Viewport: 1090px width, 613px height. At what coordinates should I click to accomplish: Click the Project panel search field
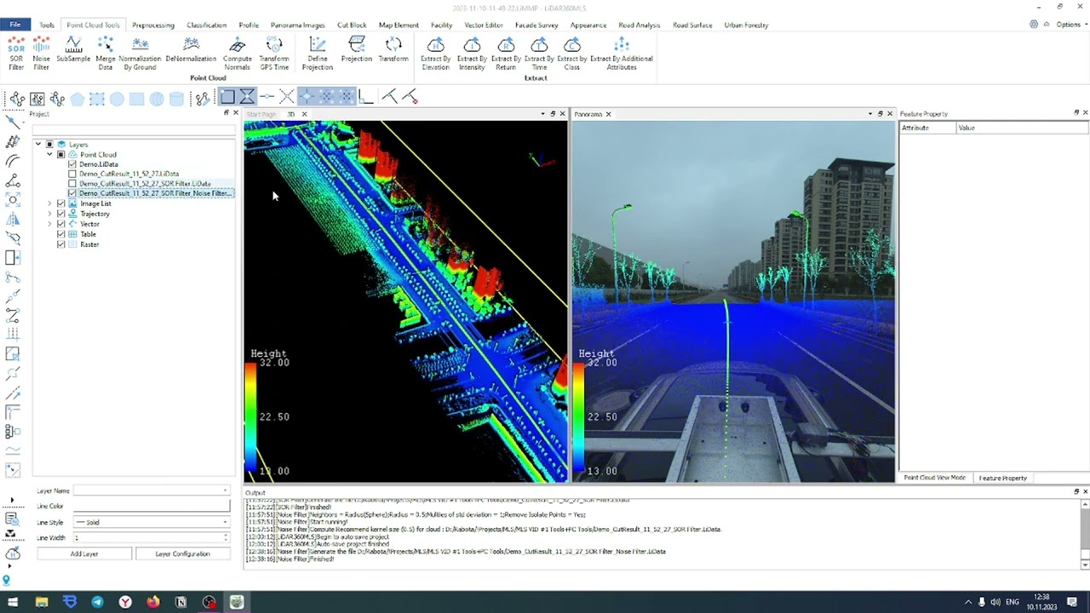point(134,130)
